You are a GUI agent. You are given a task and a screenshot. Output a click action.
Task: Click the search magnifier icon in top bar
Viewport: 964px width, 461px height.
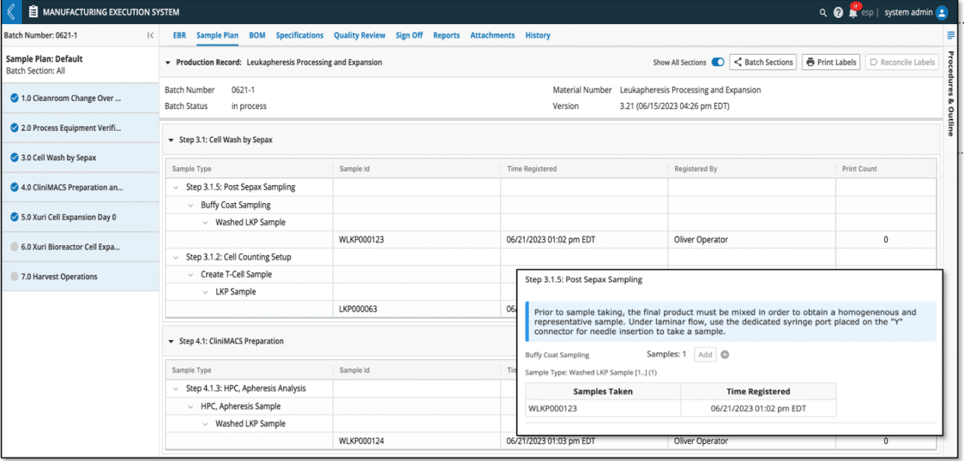coord(822,12)
